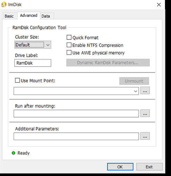Click the Cluster Size label
This screenshot has height=176, width=171.
tap(27, 37)
